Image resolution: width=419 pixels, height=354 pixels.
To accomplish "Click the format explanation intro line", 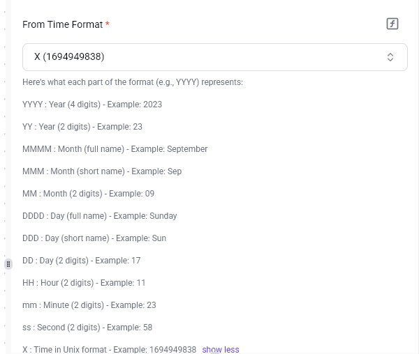I will 133,82.
